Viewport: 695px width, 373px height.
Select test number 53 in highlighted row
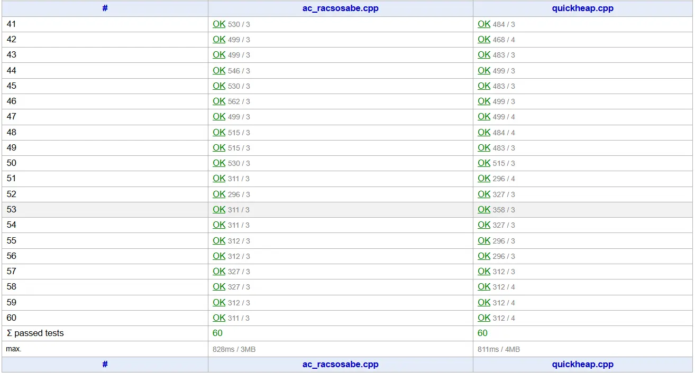(12, 209)
